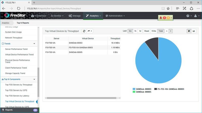Go to the Manage section
Screen dimensions: 202x113
pyautogui.click(x=74, y=16)
